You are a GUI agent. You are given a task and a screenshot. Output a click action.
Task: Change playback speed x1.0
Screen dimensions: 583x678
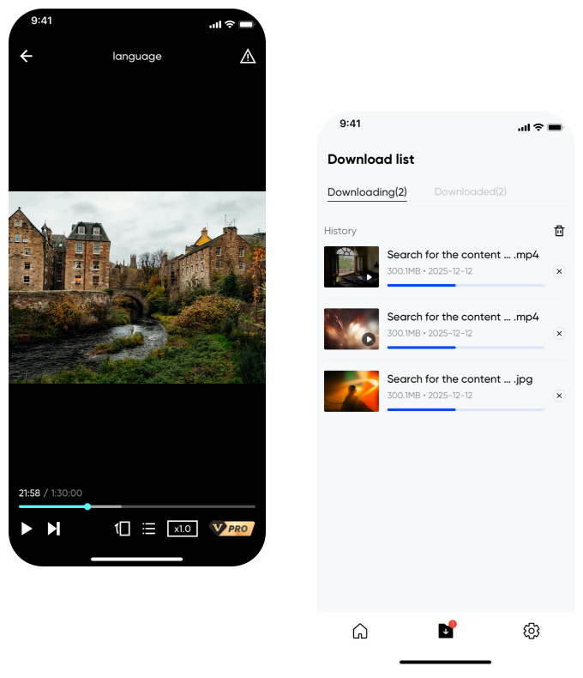[183, 529]
